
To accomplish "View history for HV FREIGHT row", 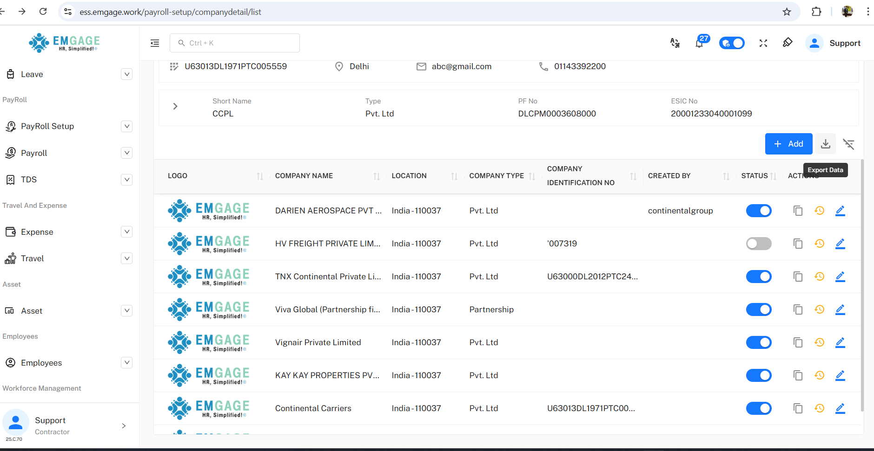I will 819,244.
